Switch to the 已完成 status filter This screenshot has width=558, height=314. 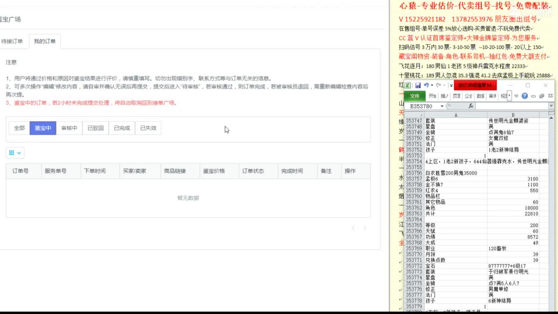(122, 128)
